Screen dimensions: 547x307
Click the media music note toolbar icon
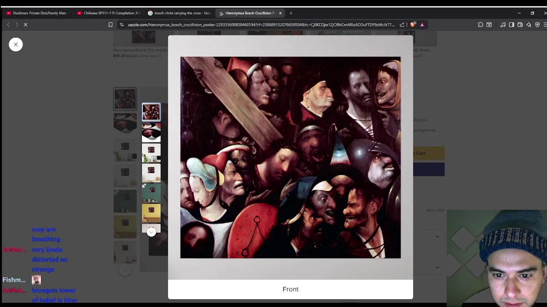pyautogui.click(x=503, y=25)
